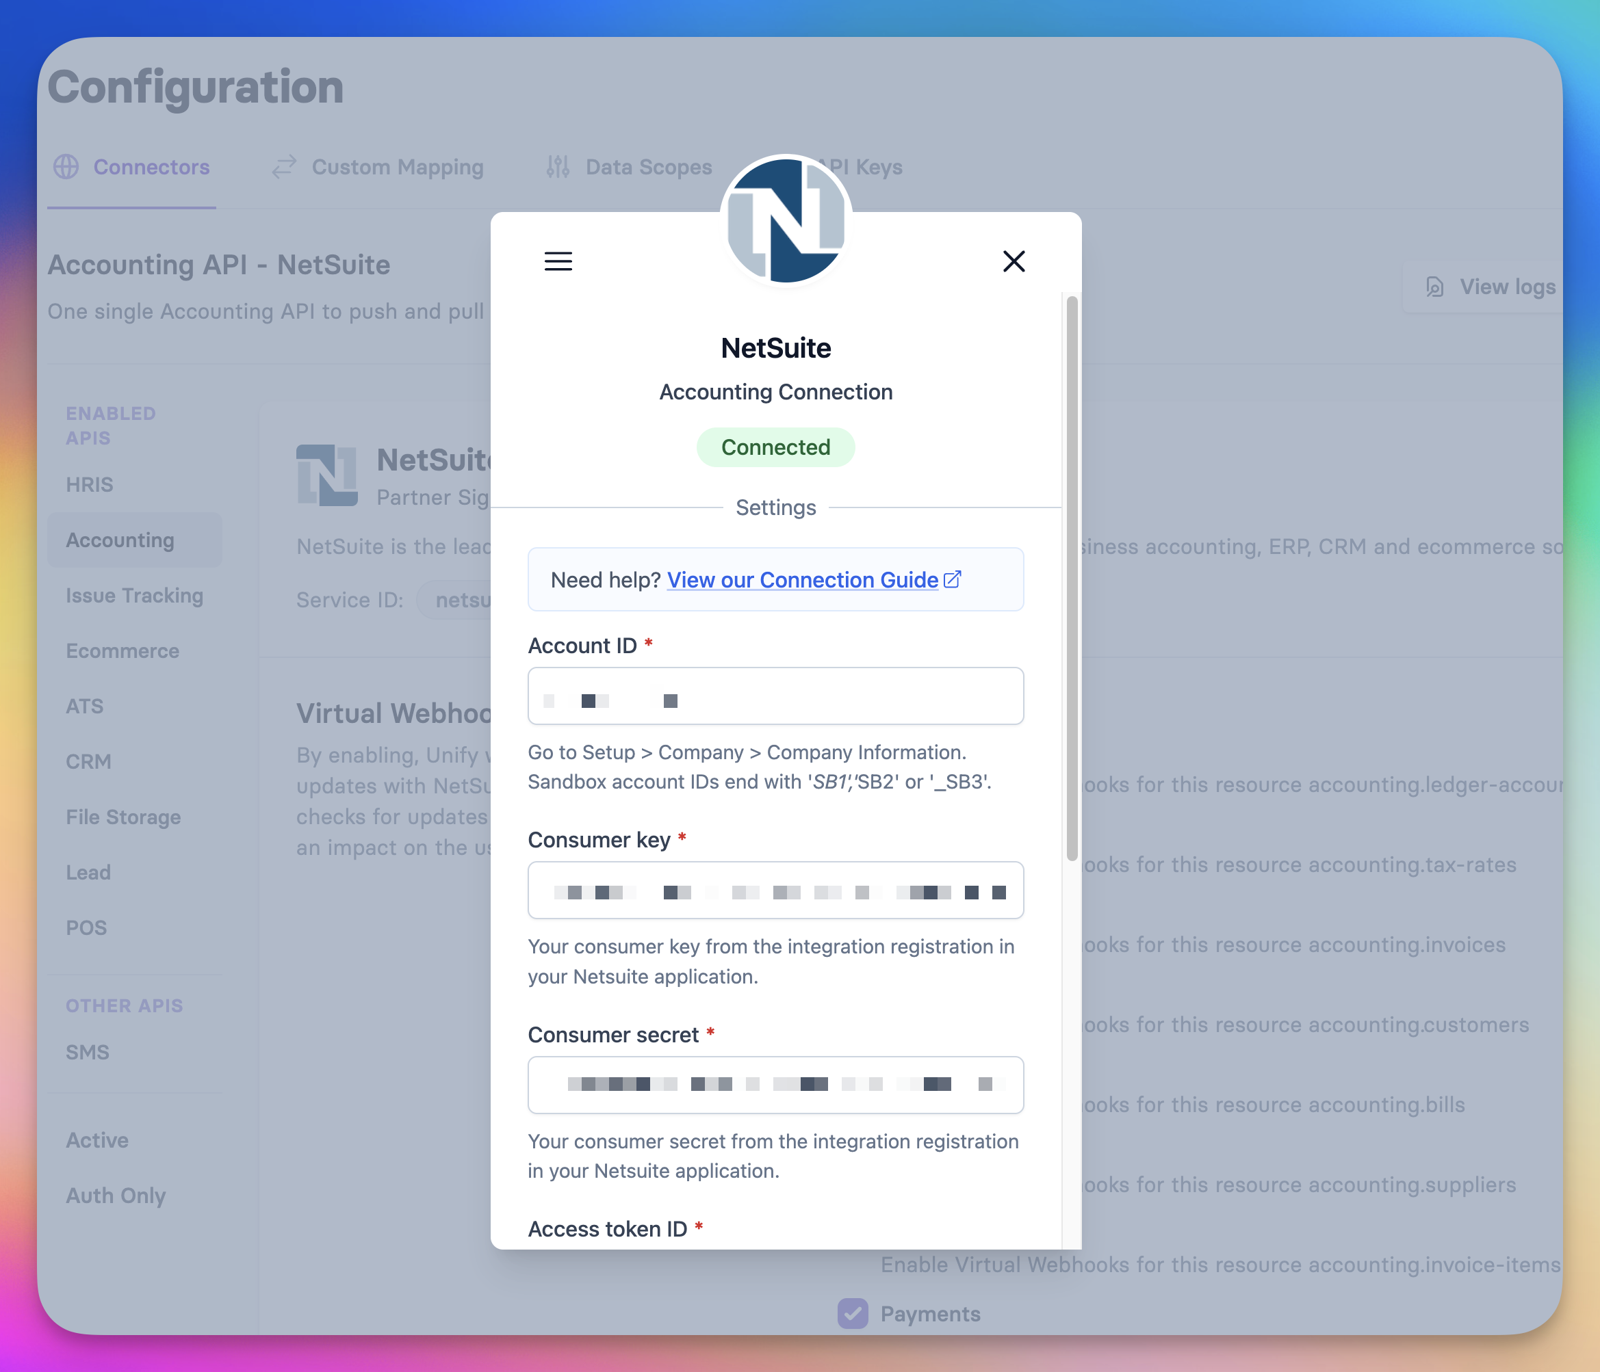Click the Connectors globe icon
Image resolution: width=1600 pixels, height=1372 pixels.
[x=66, y=167]
